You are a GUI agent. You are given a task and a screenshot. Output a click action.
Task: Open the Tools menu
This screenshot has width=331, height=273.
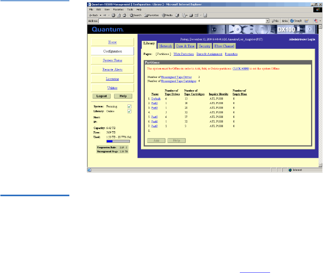[130, 10]
